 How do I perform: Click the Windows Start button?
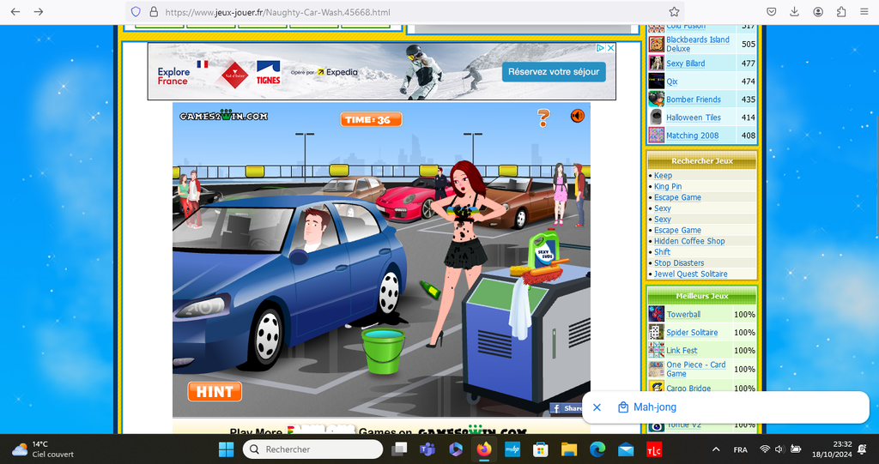226,449
